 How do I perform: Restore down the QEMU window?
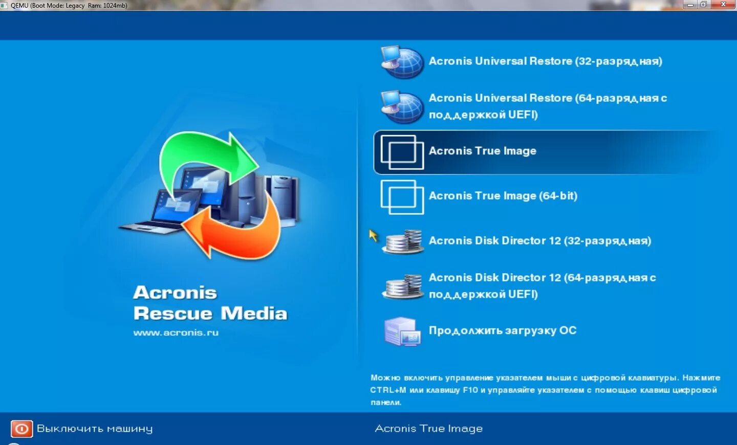click(704, 5)
